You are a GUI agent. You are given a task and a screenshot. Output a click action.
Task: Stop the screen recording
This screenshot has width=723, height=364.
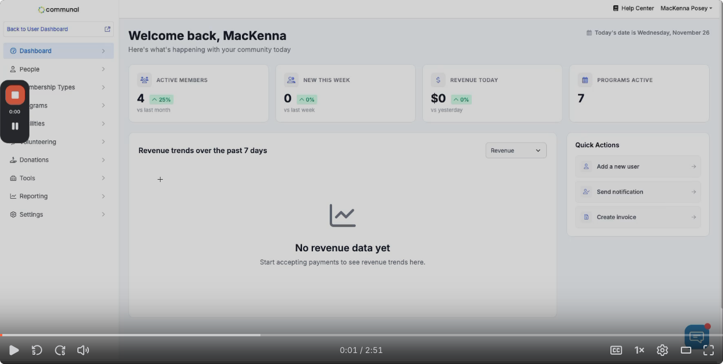(x=15, y=95)
